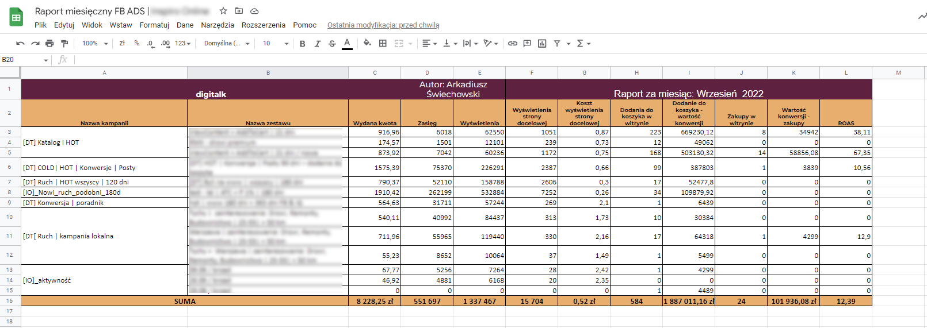The image size is (927, 328).
Task: Open the font size dropdown
Action: (x=276, y=44)
